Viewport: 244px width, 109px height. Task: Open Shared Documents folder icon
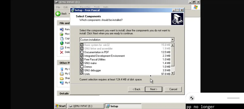(62, 78)
